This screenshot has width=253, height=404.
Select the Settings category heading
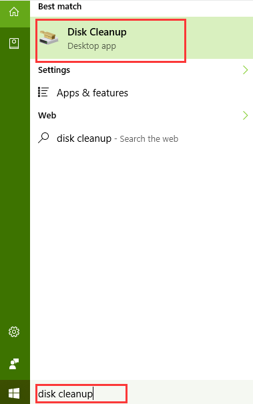54,70
